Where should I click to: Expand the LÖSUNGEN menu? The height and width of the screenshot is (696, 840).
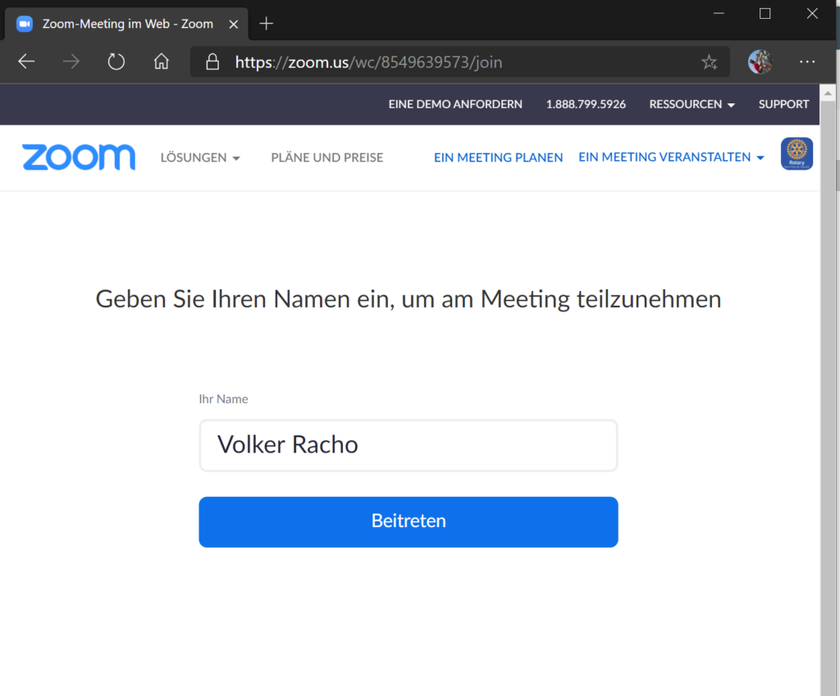(x=200, y=157)
